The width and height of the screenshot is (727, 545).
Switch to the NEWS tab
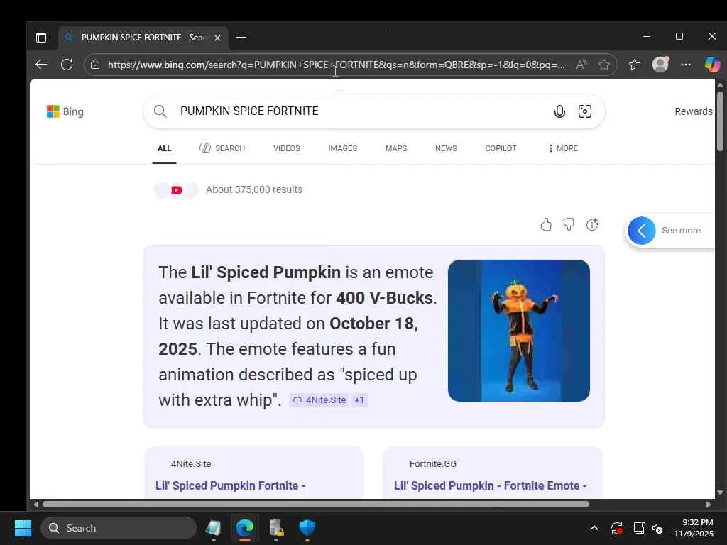[446, 148]
